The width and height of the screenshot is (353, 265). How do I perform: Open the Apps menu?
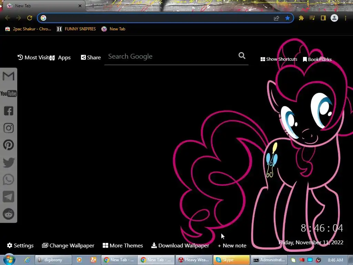[60, 58]
